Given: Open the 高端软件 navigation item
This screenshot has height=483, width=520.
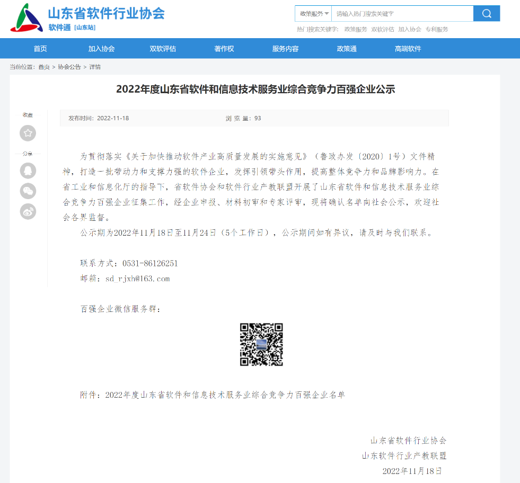Looking at the screenshot, I should 408,49.
